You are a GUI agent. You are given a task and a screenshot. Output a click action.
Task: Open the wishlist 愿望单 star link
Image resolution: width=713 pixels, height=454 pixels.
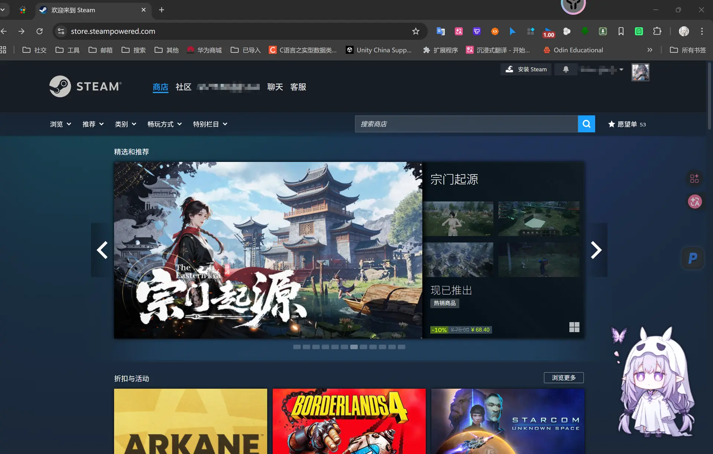[x=627, y=124]
